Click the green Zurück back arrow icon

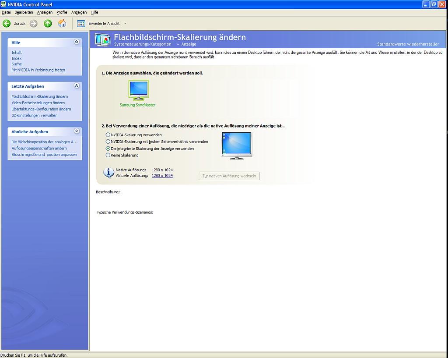click(7, 24)
